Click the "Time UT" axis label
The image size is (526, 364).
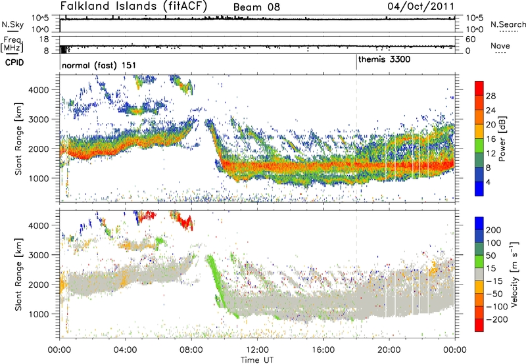257,360
